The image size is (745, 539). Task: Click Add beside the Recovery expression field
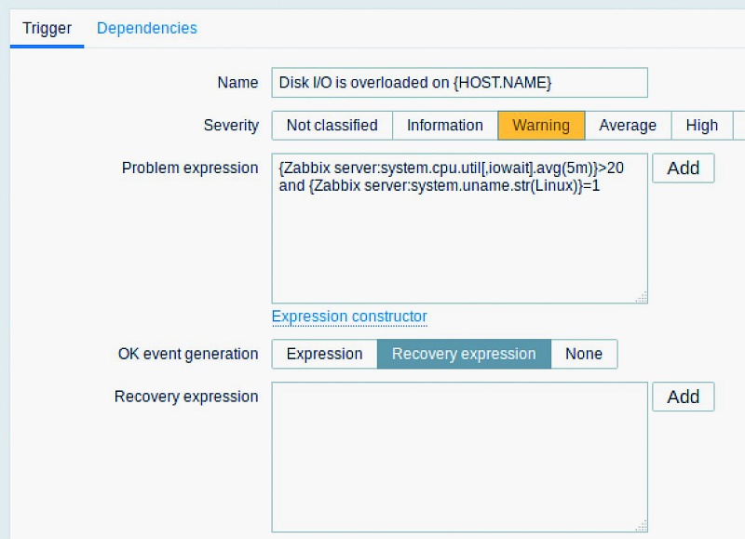pyautogui.click(x=683, y=397)
